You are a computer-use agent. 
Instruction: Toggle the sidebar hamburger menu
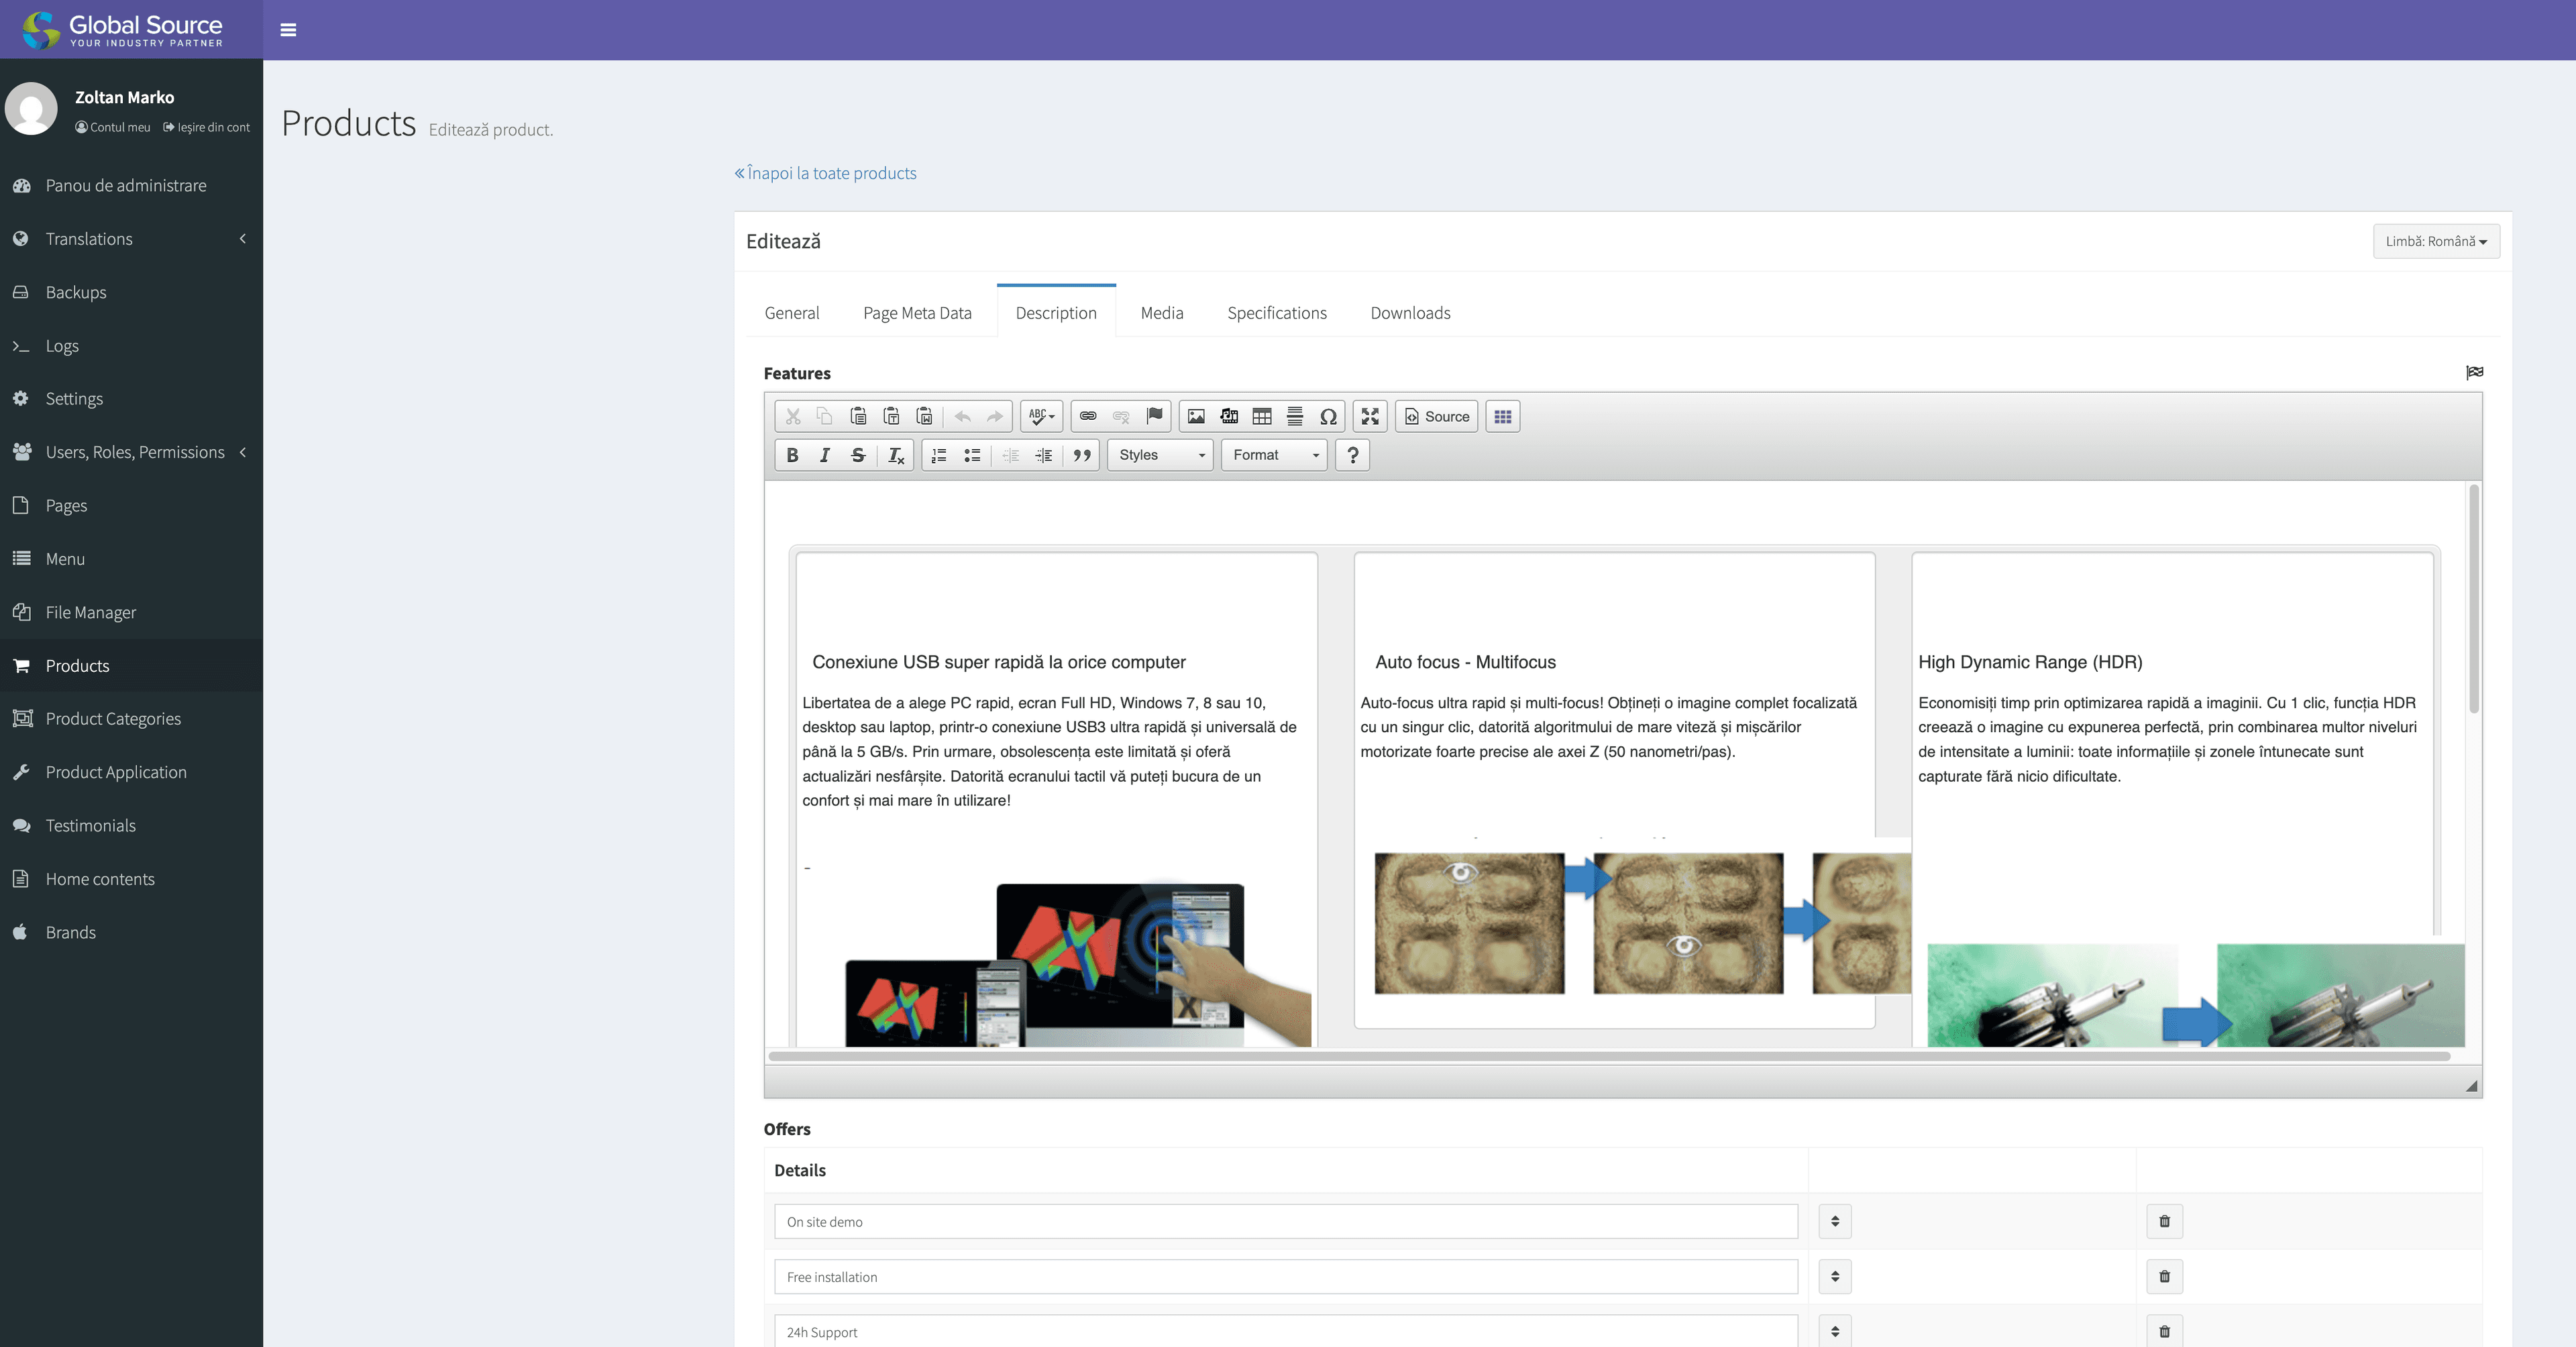pos(288,30)
